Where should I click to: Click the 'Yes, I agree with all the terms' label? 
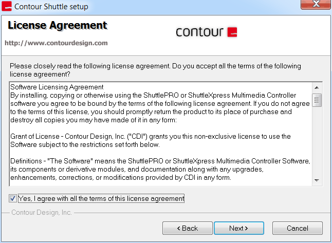click(x=101, y=198)
